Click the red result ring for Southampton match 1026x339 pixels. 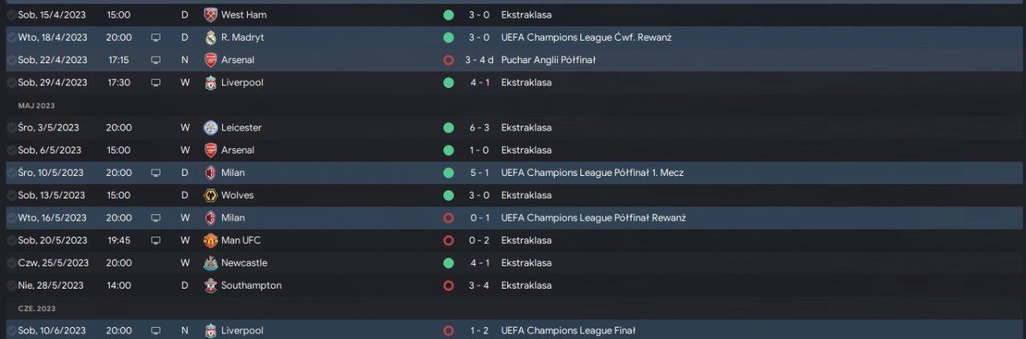pyautogui.click(x=448, y=285)
